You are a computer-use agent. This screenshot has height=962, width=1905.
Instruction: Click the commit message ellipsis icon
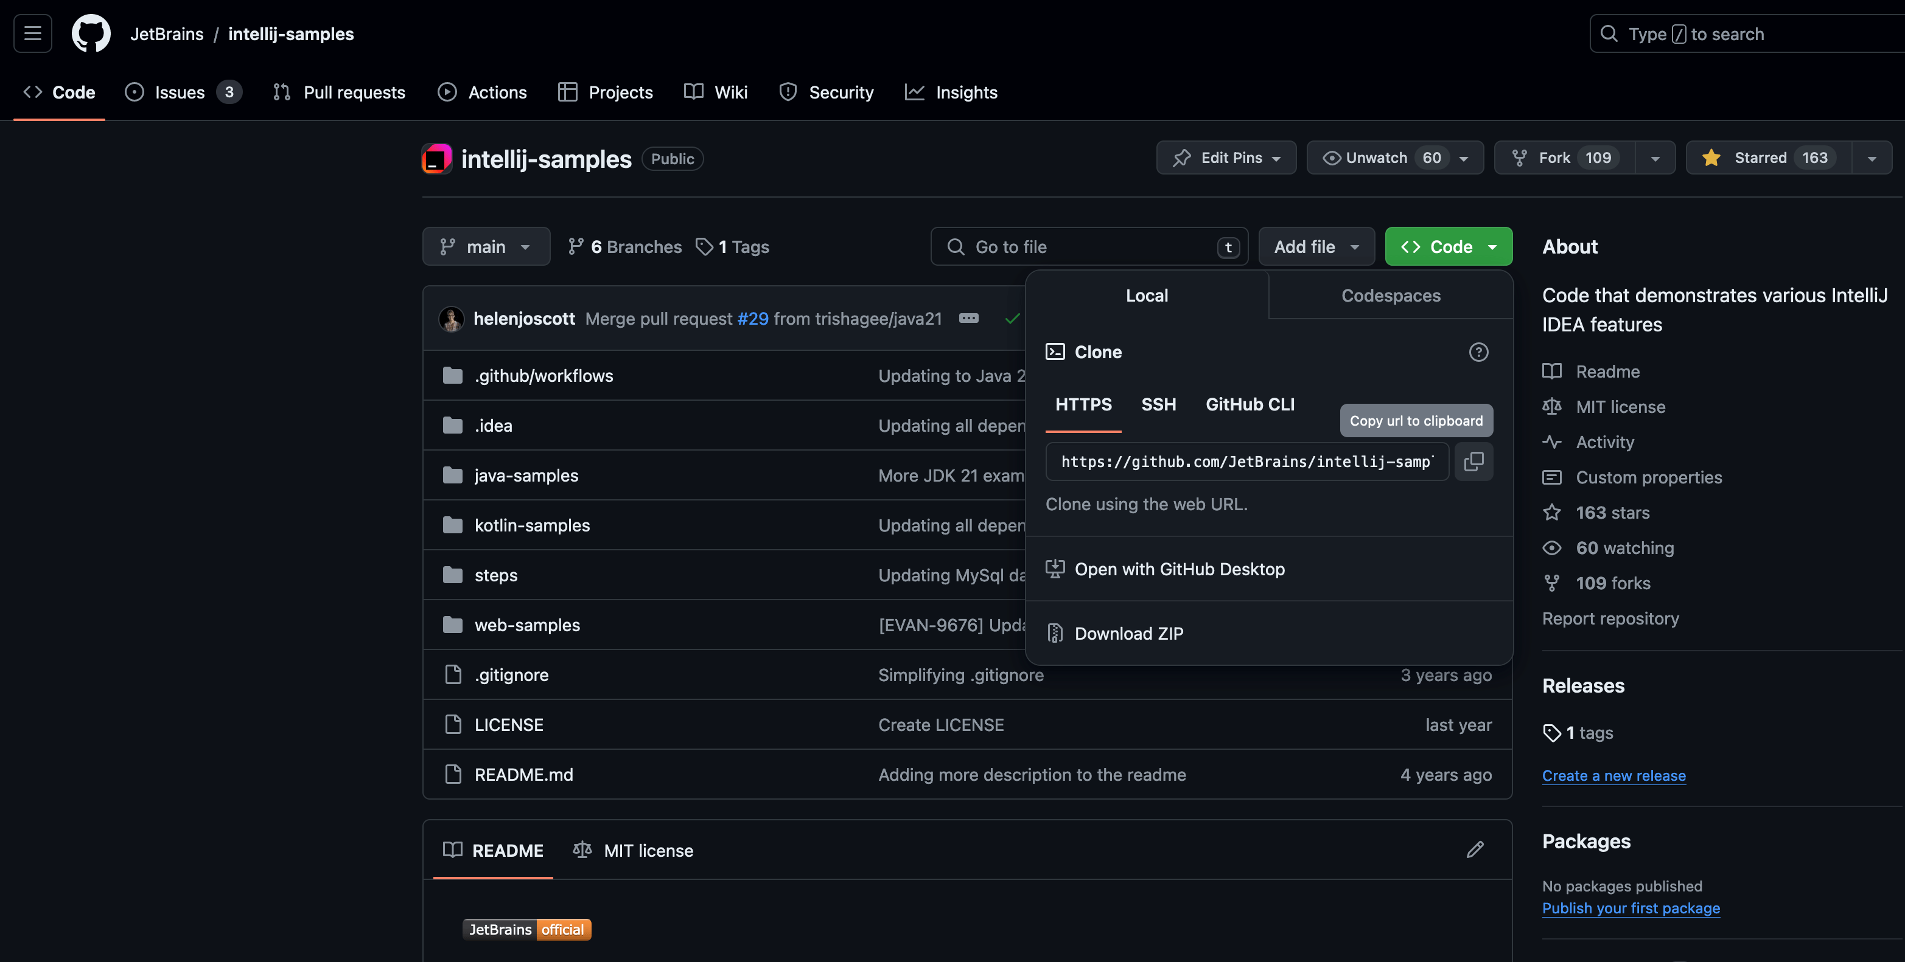[x=969, y=319]
